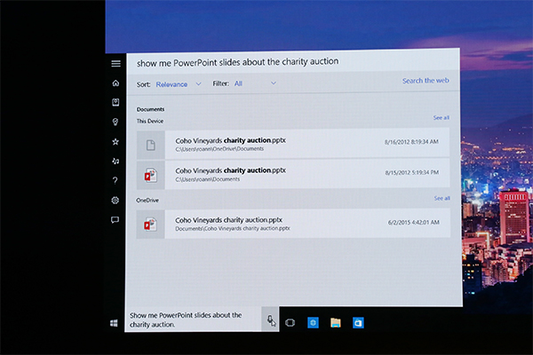Click the taskbar search text box
The image size is (533, 355).
click(x=194, y=320)
